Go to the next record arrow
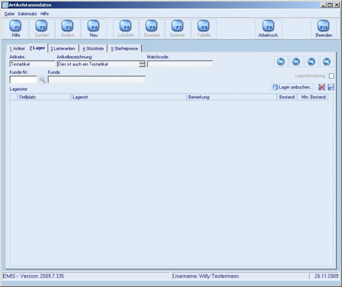The image size is (342, 287). (311, 62)
